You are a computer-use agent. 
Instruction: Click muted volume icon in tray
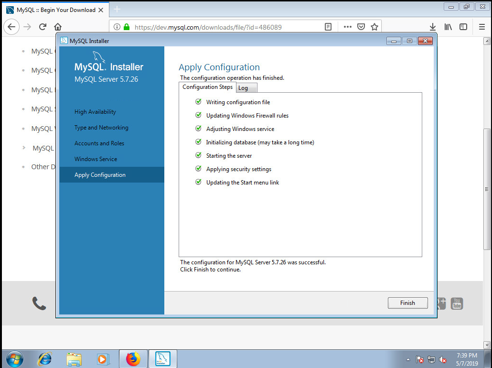pos(443,359)
